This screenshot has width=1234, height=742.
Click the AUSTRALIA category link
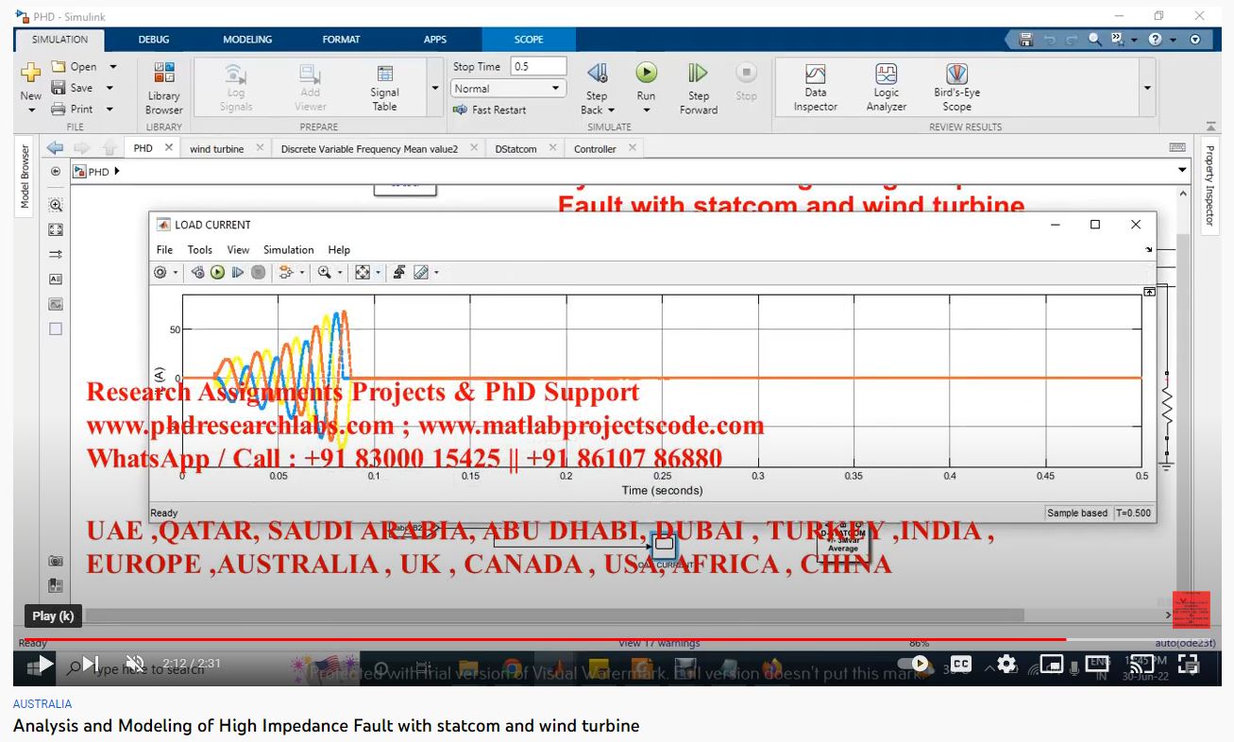(42, 704)
